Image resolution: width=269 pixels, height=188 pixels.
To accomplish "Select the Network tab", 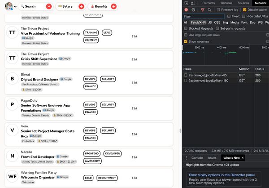I will pyautogui.click(x=260, y=3).
